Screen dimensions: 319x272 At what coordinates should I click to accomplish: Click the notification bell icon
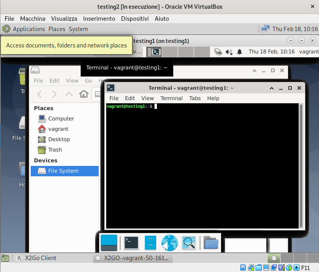point(240,52)
